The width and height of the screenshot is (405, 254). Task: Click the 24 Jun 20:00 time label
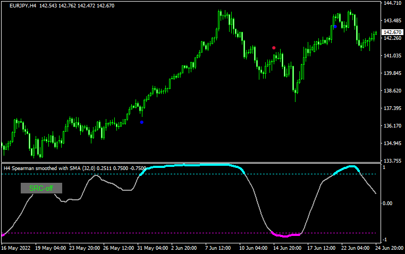pyautogui.click(x=390, y=248)
